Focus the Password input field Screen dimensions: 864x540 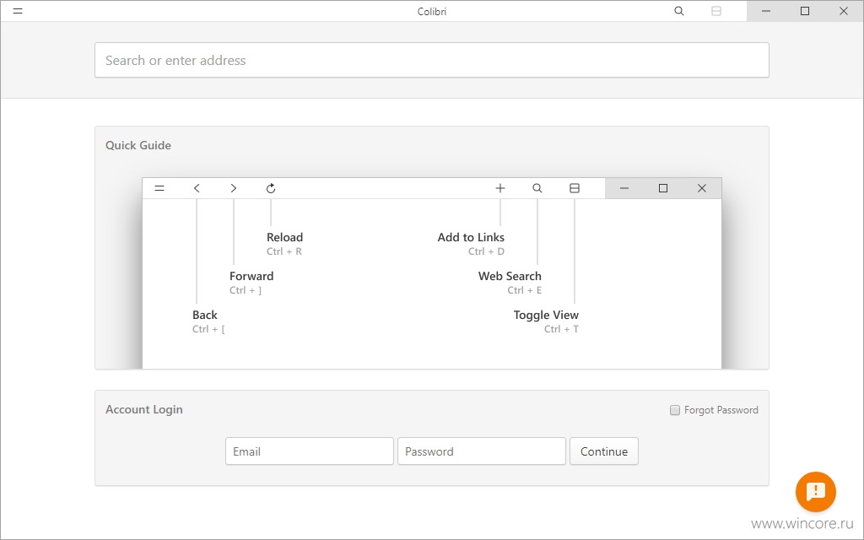[x=482, y=451]
